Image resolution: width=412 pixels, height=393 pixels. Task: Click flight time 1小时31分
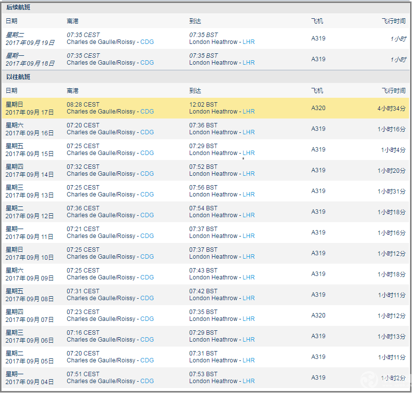[392, 191]
